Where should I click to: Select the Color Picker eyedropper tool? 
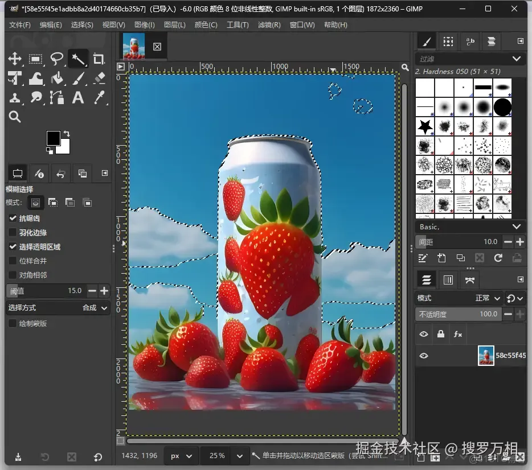pos(99,97)
